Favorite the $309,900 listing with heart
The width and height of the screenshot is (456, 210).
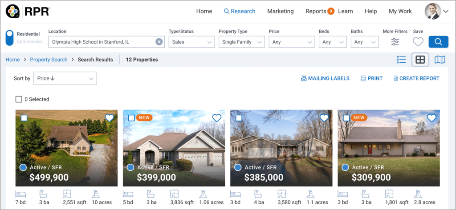point(431,118)
